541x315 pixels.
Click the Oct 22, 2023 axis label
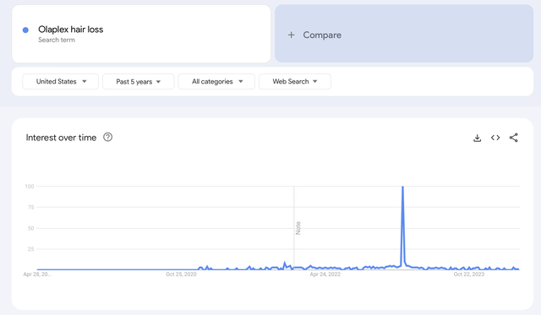[469, 274]
